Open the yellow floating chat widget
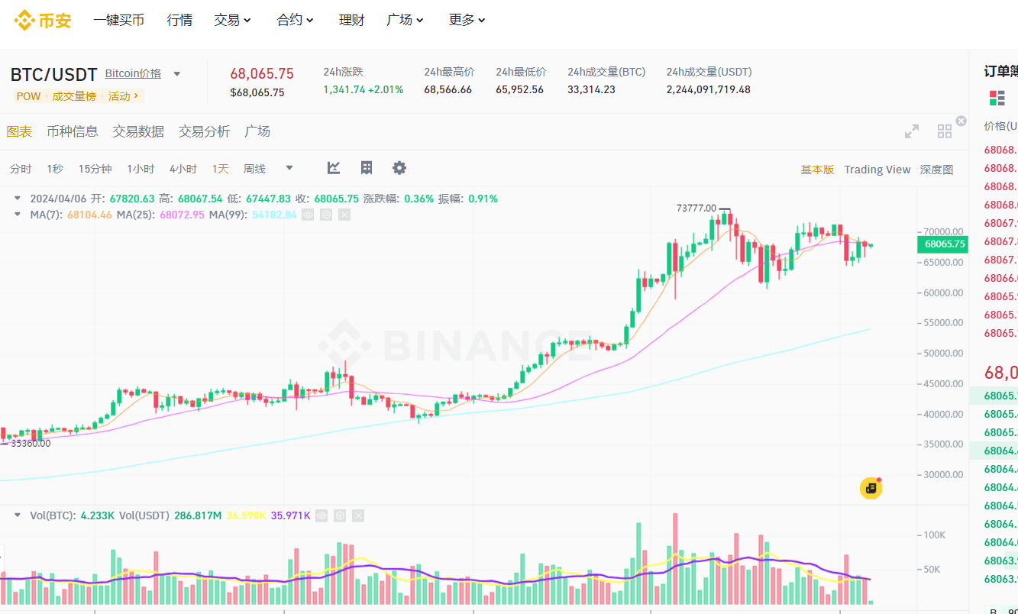 click(871, 488)
